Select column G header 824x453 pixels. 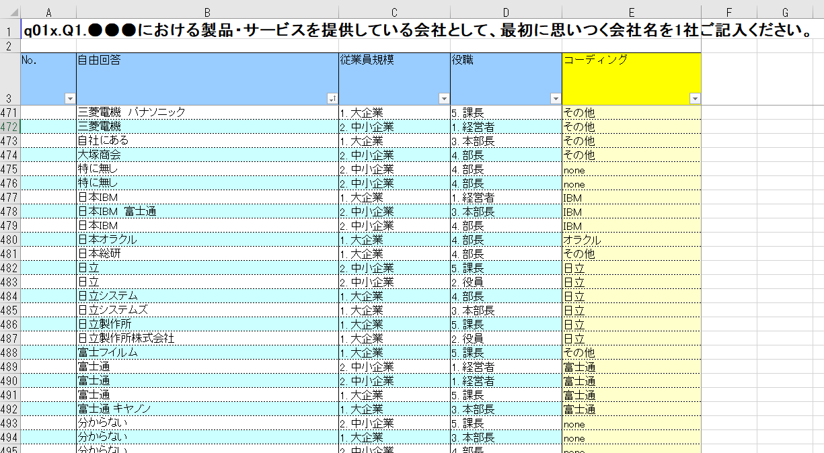785,12
